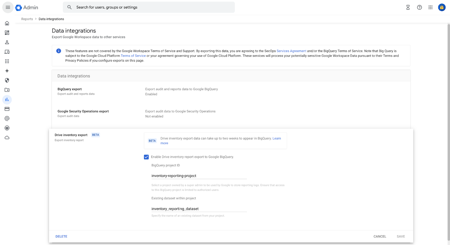Click the DELETE button
Image resolution: width=450 pixels, height=245 pixels.
click(61, 237)
